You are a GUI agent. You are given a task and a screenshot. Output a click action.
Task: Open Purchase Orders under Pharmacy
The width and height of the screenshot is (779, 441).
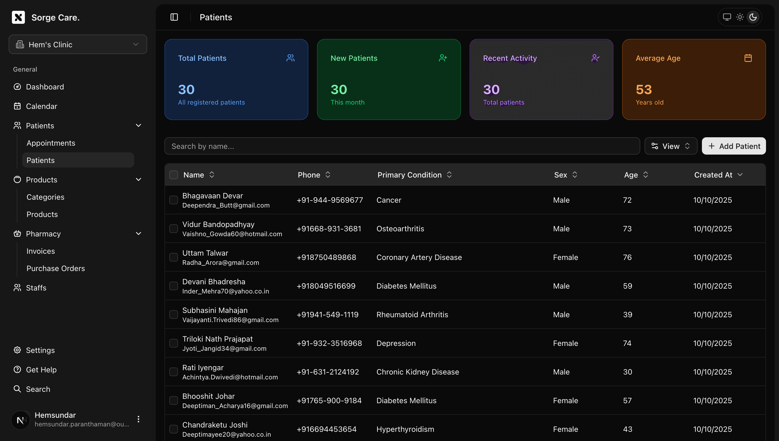[55, 268]
